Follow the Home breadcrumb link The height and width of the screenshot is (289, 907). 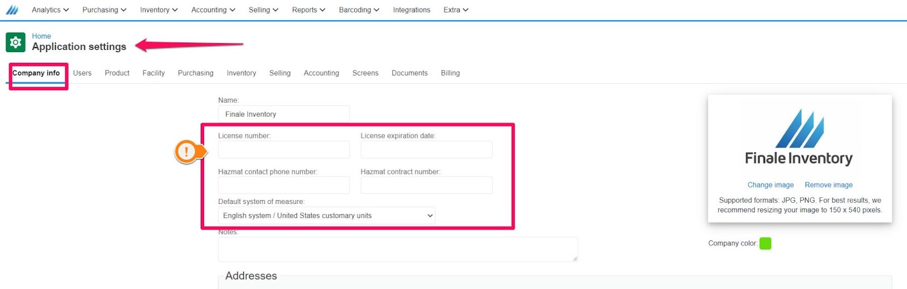coord(41,36)
